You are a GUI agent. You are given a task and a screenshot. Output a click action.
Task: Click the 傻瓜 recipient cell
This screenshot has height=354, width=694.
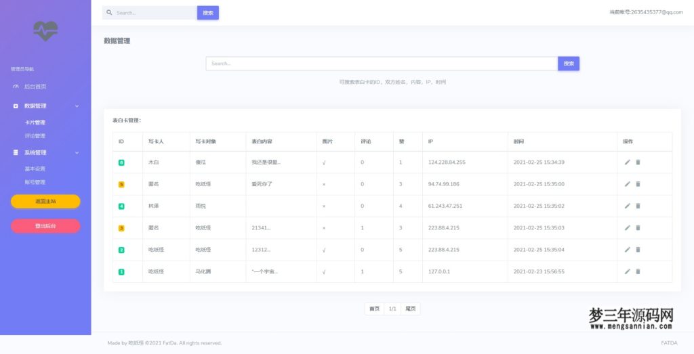pyautogui.click(x=201, y=162)
